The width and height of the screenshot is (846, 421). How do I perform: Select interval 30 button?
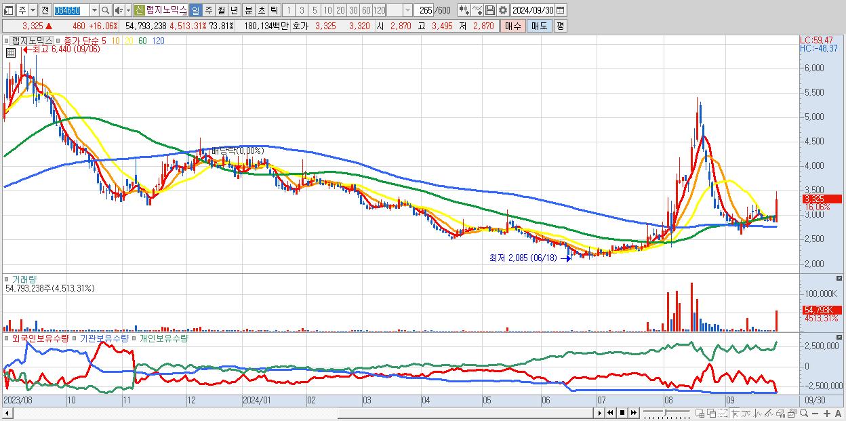pyautogui.click(x=353, y=10)
